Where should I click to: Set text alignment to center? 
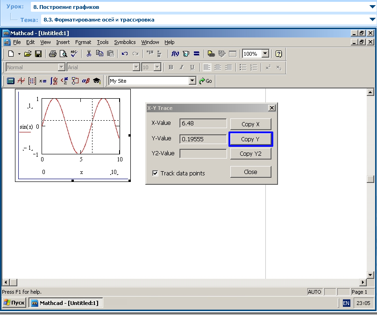(218, 67)
